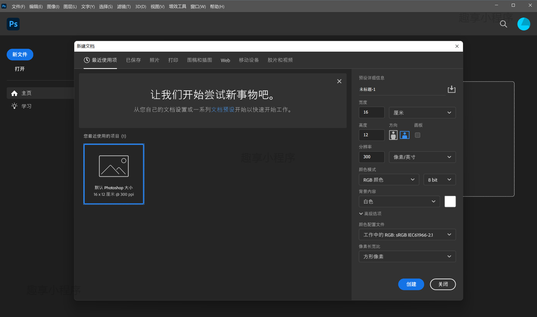The height and width of the screenshot is (317, 537).
Task: Close the 新建文档 dialog with title X
Action: pos(457,46)
